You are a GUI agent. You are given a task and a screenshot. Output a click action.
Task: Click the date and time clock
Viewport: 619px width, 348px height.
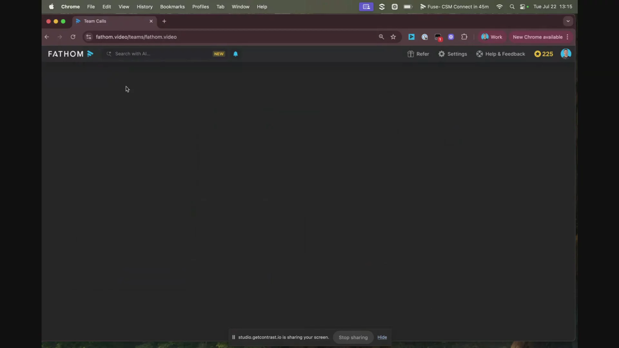click(553, 6)
